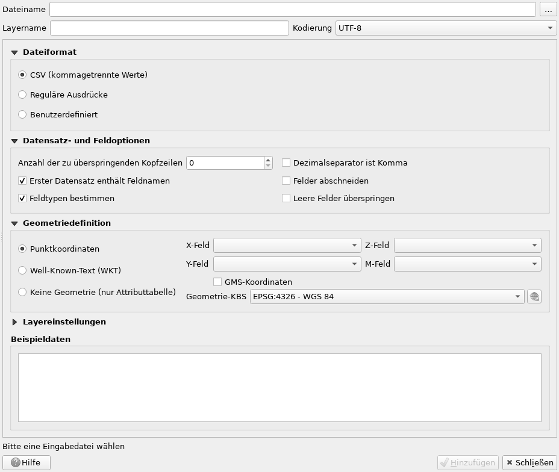
Task: Decrease the Kopfzeilen count with down arrow
Action: pos(268,166)
